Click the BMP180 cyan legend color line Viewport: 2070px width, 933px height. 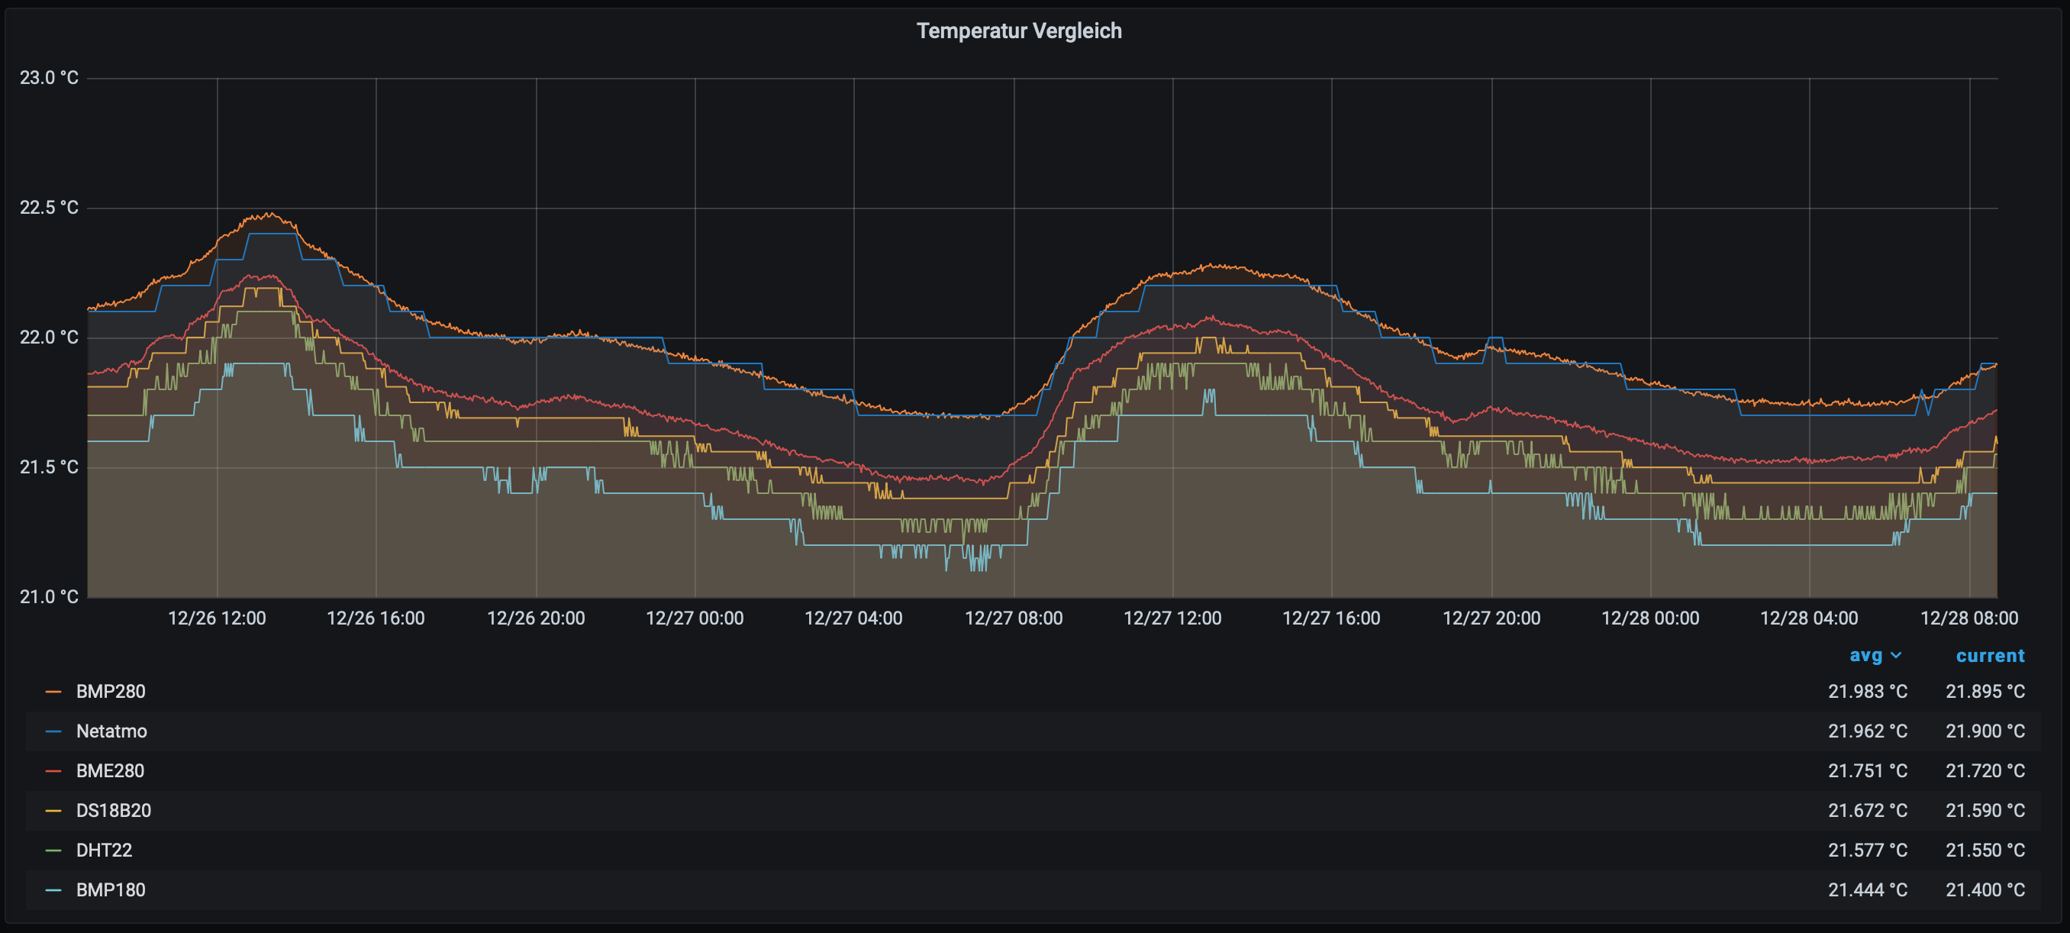(53, 889)
